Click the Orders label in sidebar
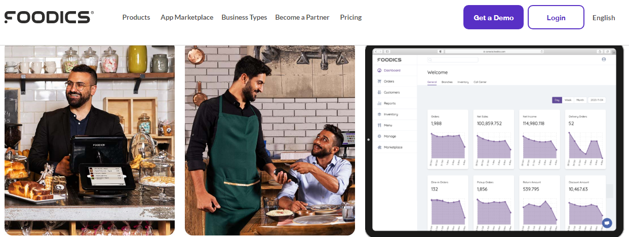629x237 pixels. 389,81
